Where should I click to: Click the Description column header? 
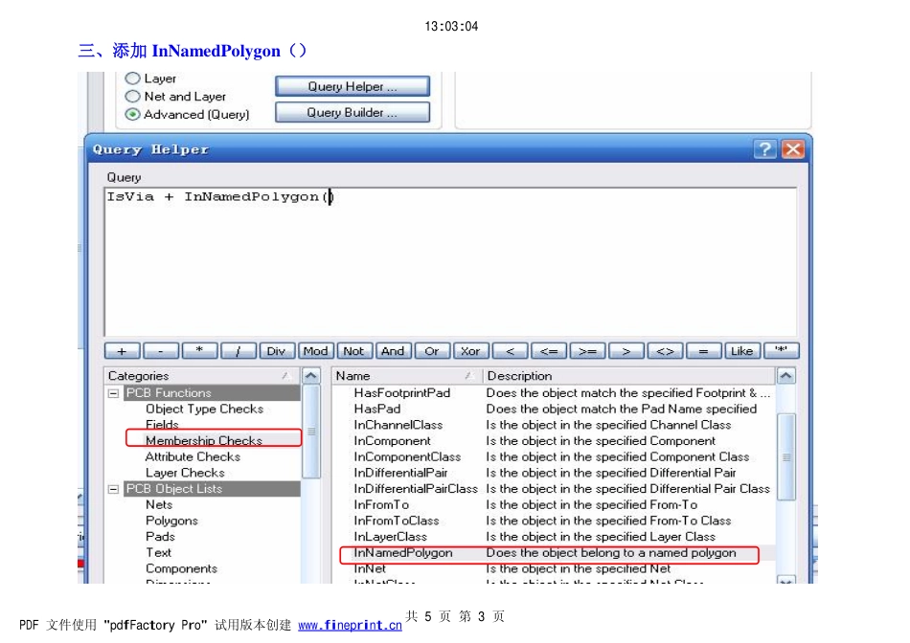pos(629,376)
